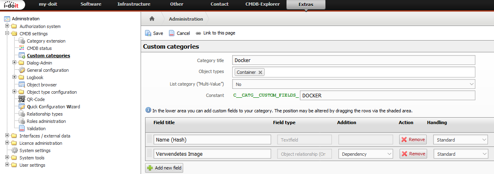Screen dimensions: 494x174
Task: Click the Name (Hash) field title input
Action: (212, 140)
